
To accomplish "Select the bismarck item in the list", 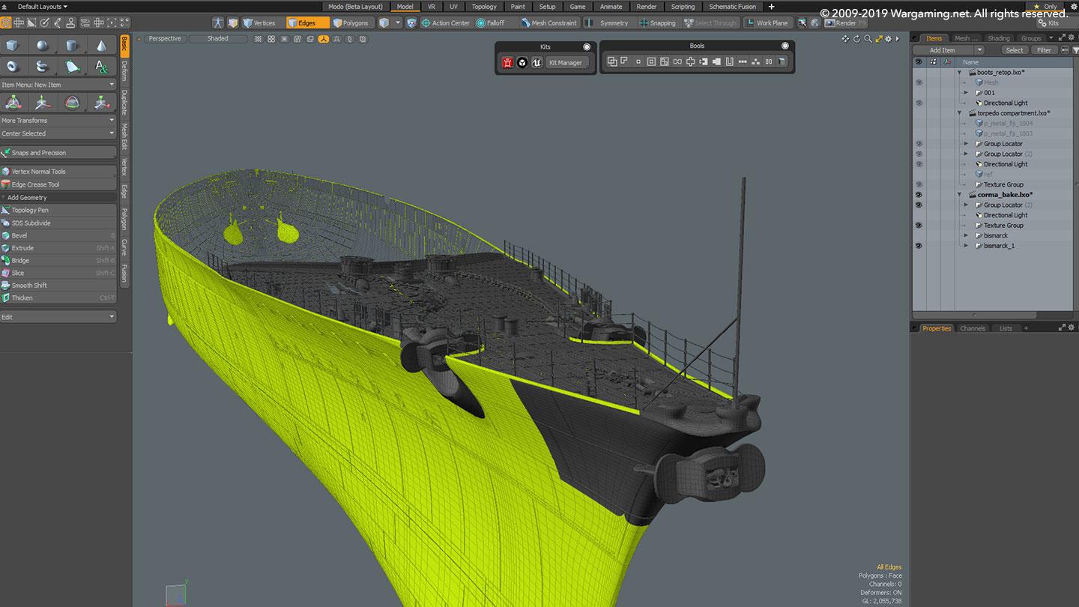I will [x=996, y=235].
